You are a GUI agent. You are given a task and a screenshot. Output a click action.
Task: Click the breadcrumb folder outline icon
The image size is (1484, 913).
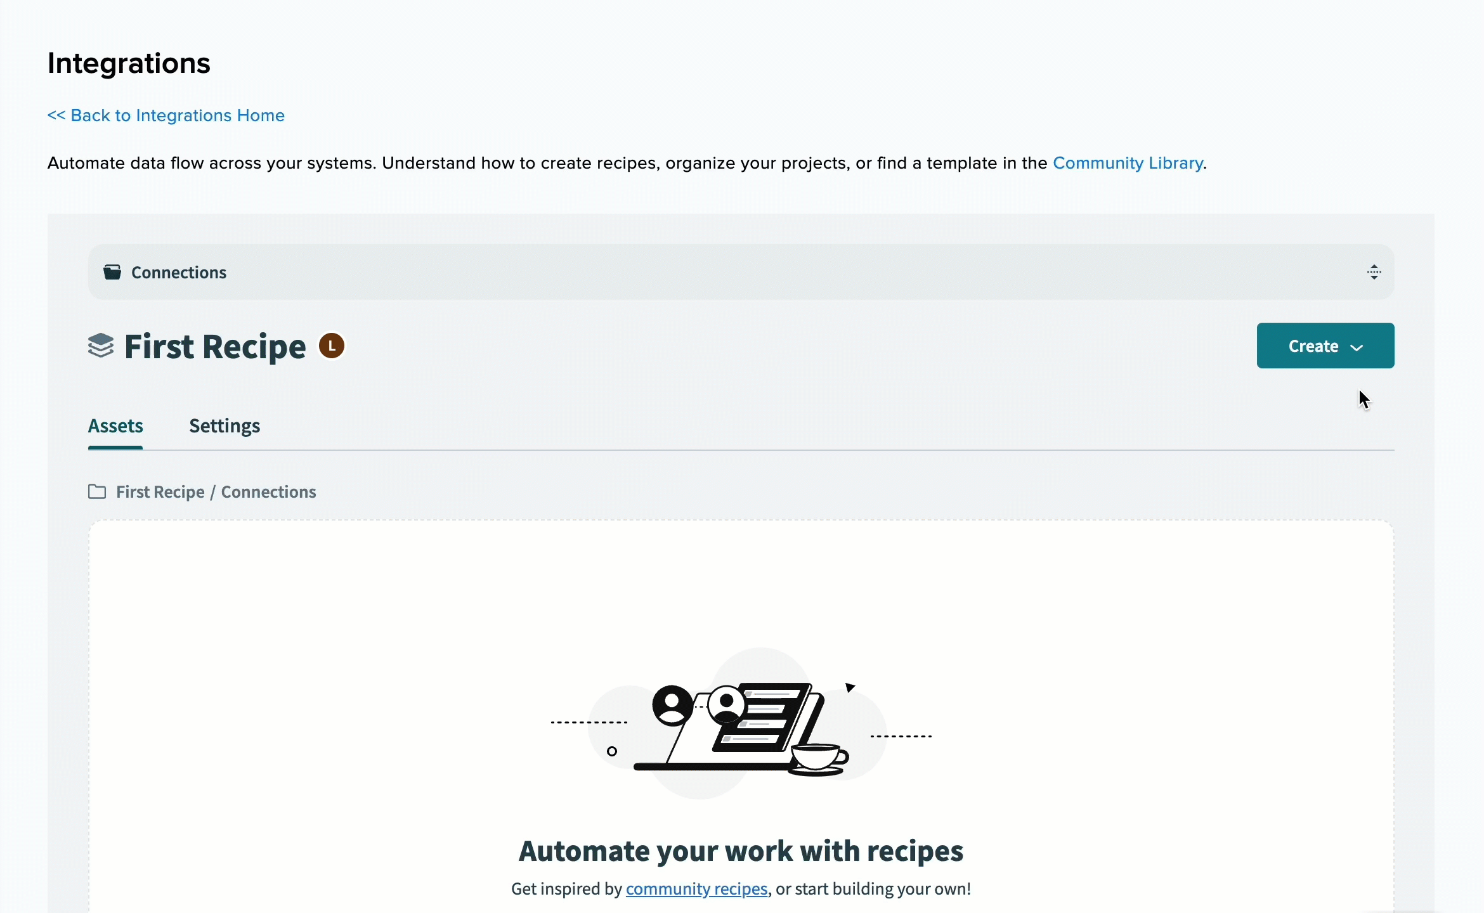(97, 491)
